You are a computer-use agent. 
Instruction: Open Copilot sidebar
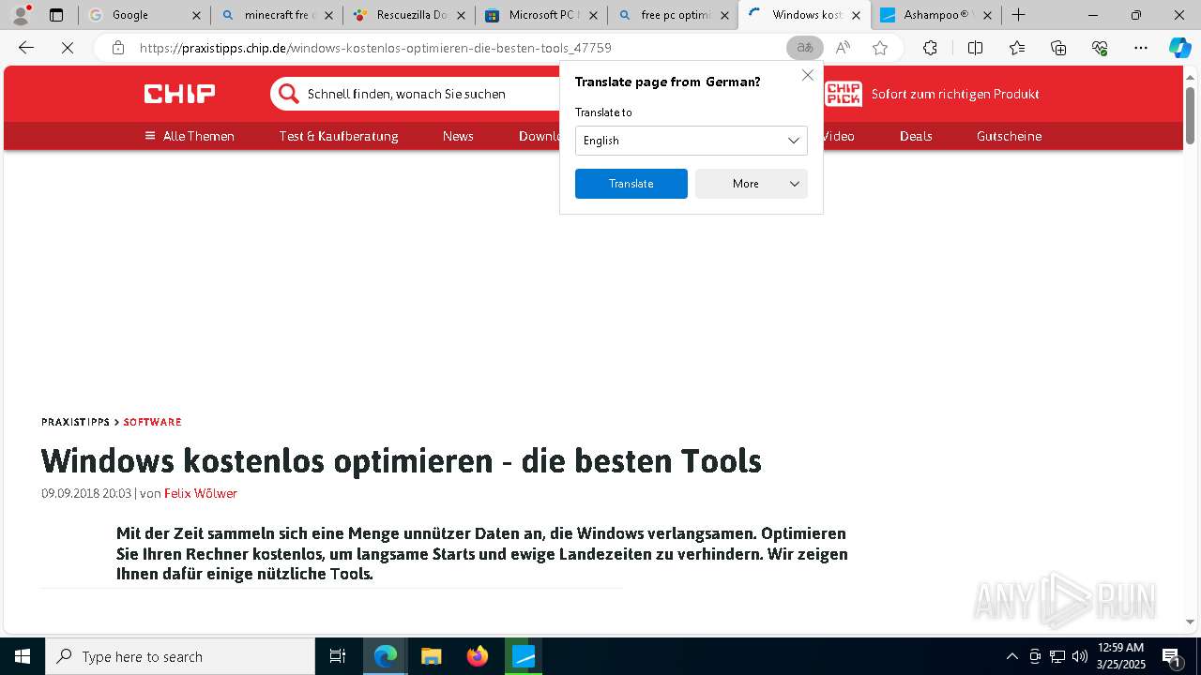tap(1179, 48)
